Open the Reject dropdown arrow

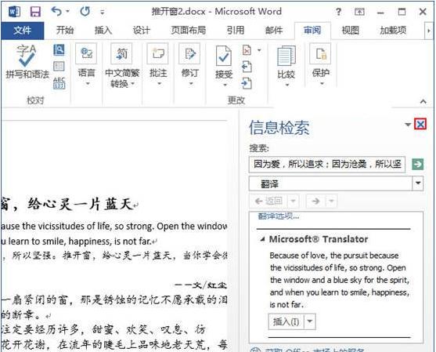[259, 50]
